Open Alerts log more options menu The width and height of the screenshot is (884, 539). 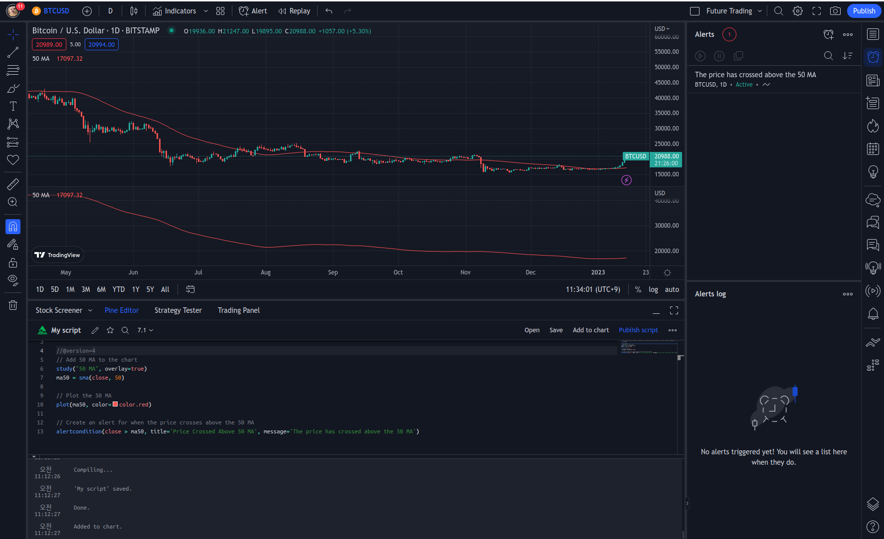click(x=848, y=294)
